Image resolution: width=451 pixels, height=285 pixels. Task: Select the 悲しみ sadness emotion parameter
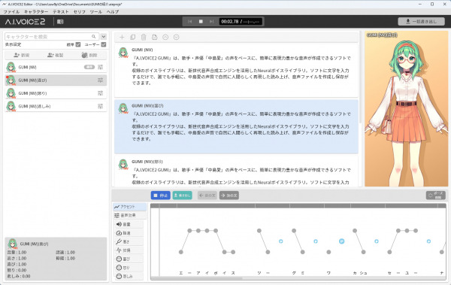tap(129, 276)
